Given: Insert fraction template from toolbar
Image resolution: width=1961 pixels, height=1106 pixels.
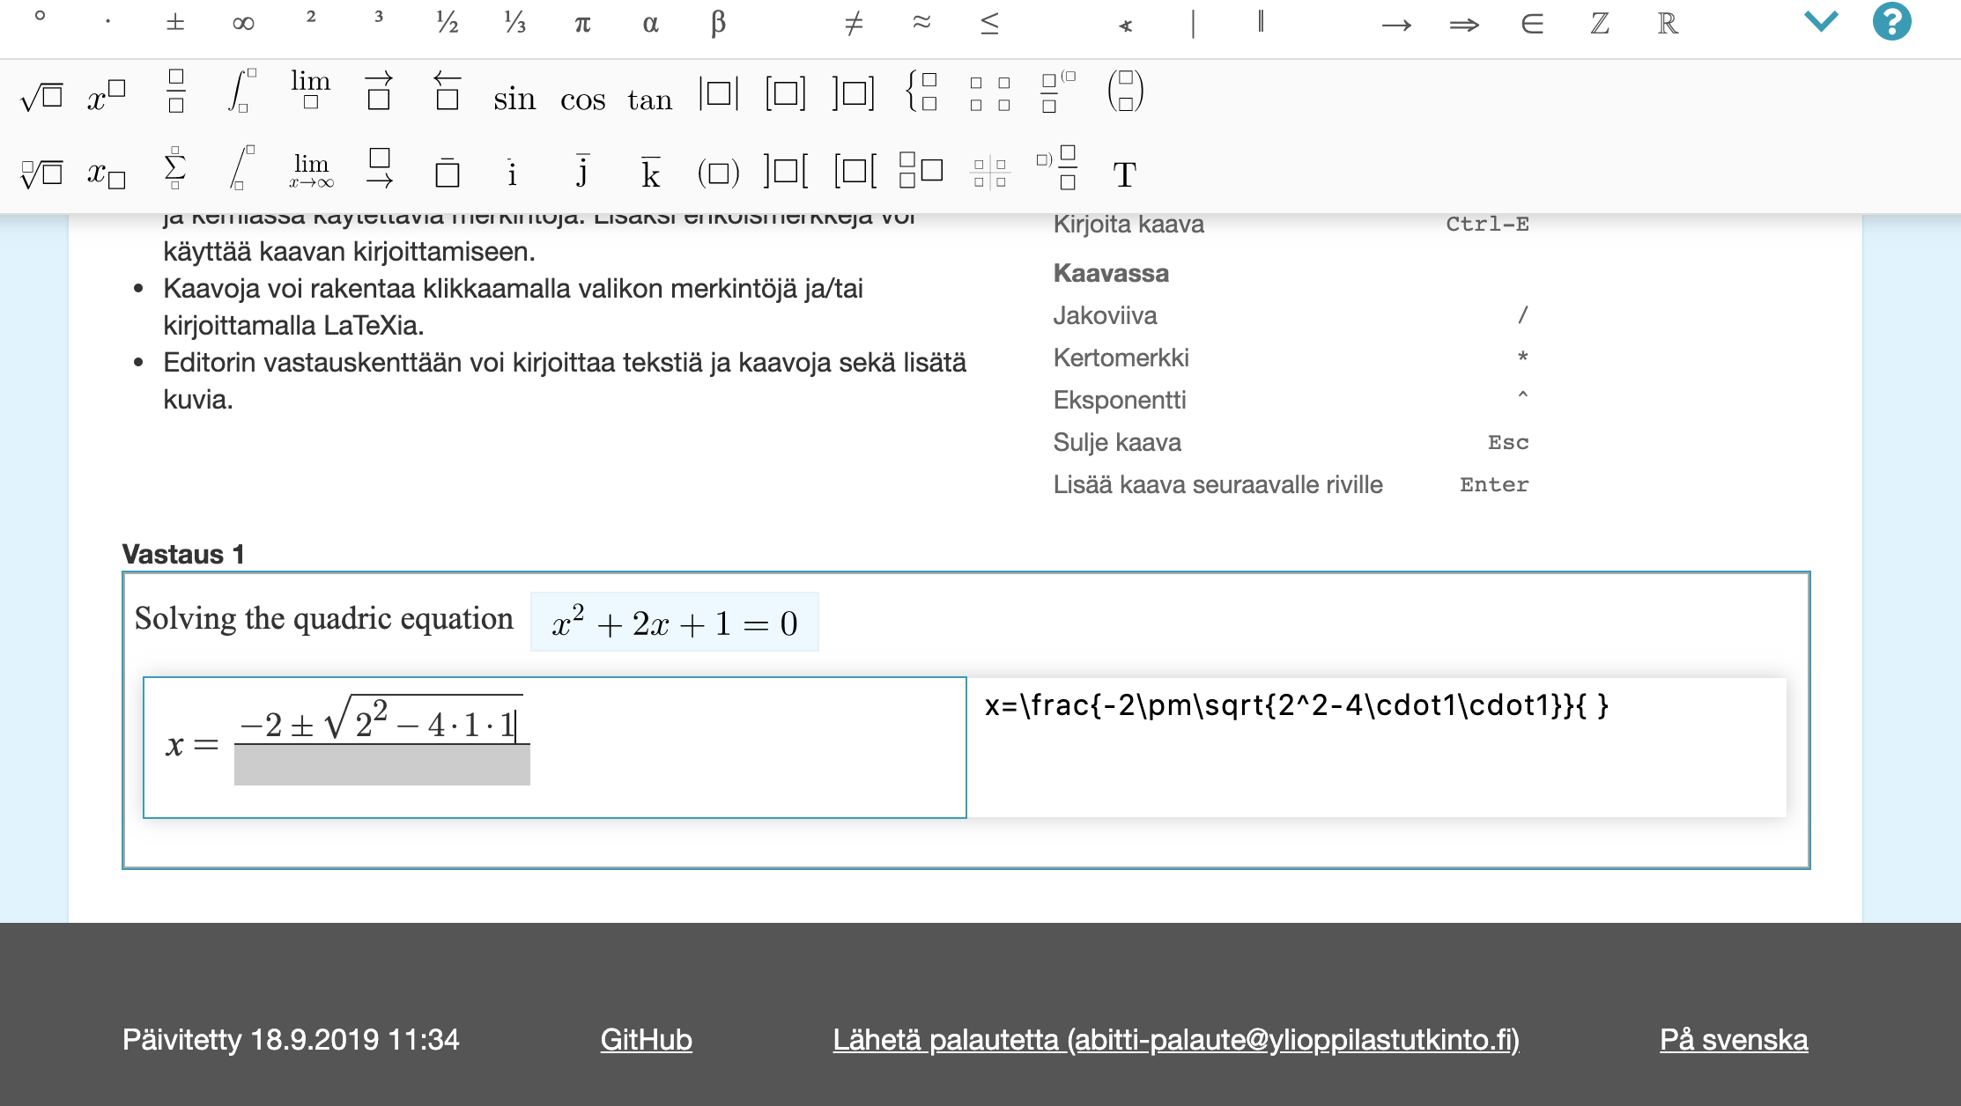Looking at the screenshot, I should (175, 92).
